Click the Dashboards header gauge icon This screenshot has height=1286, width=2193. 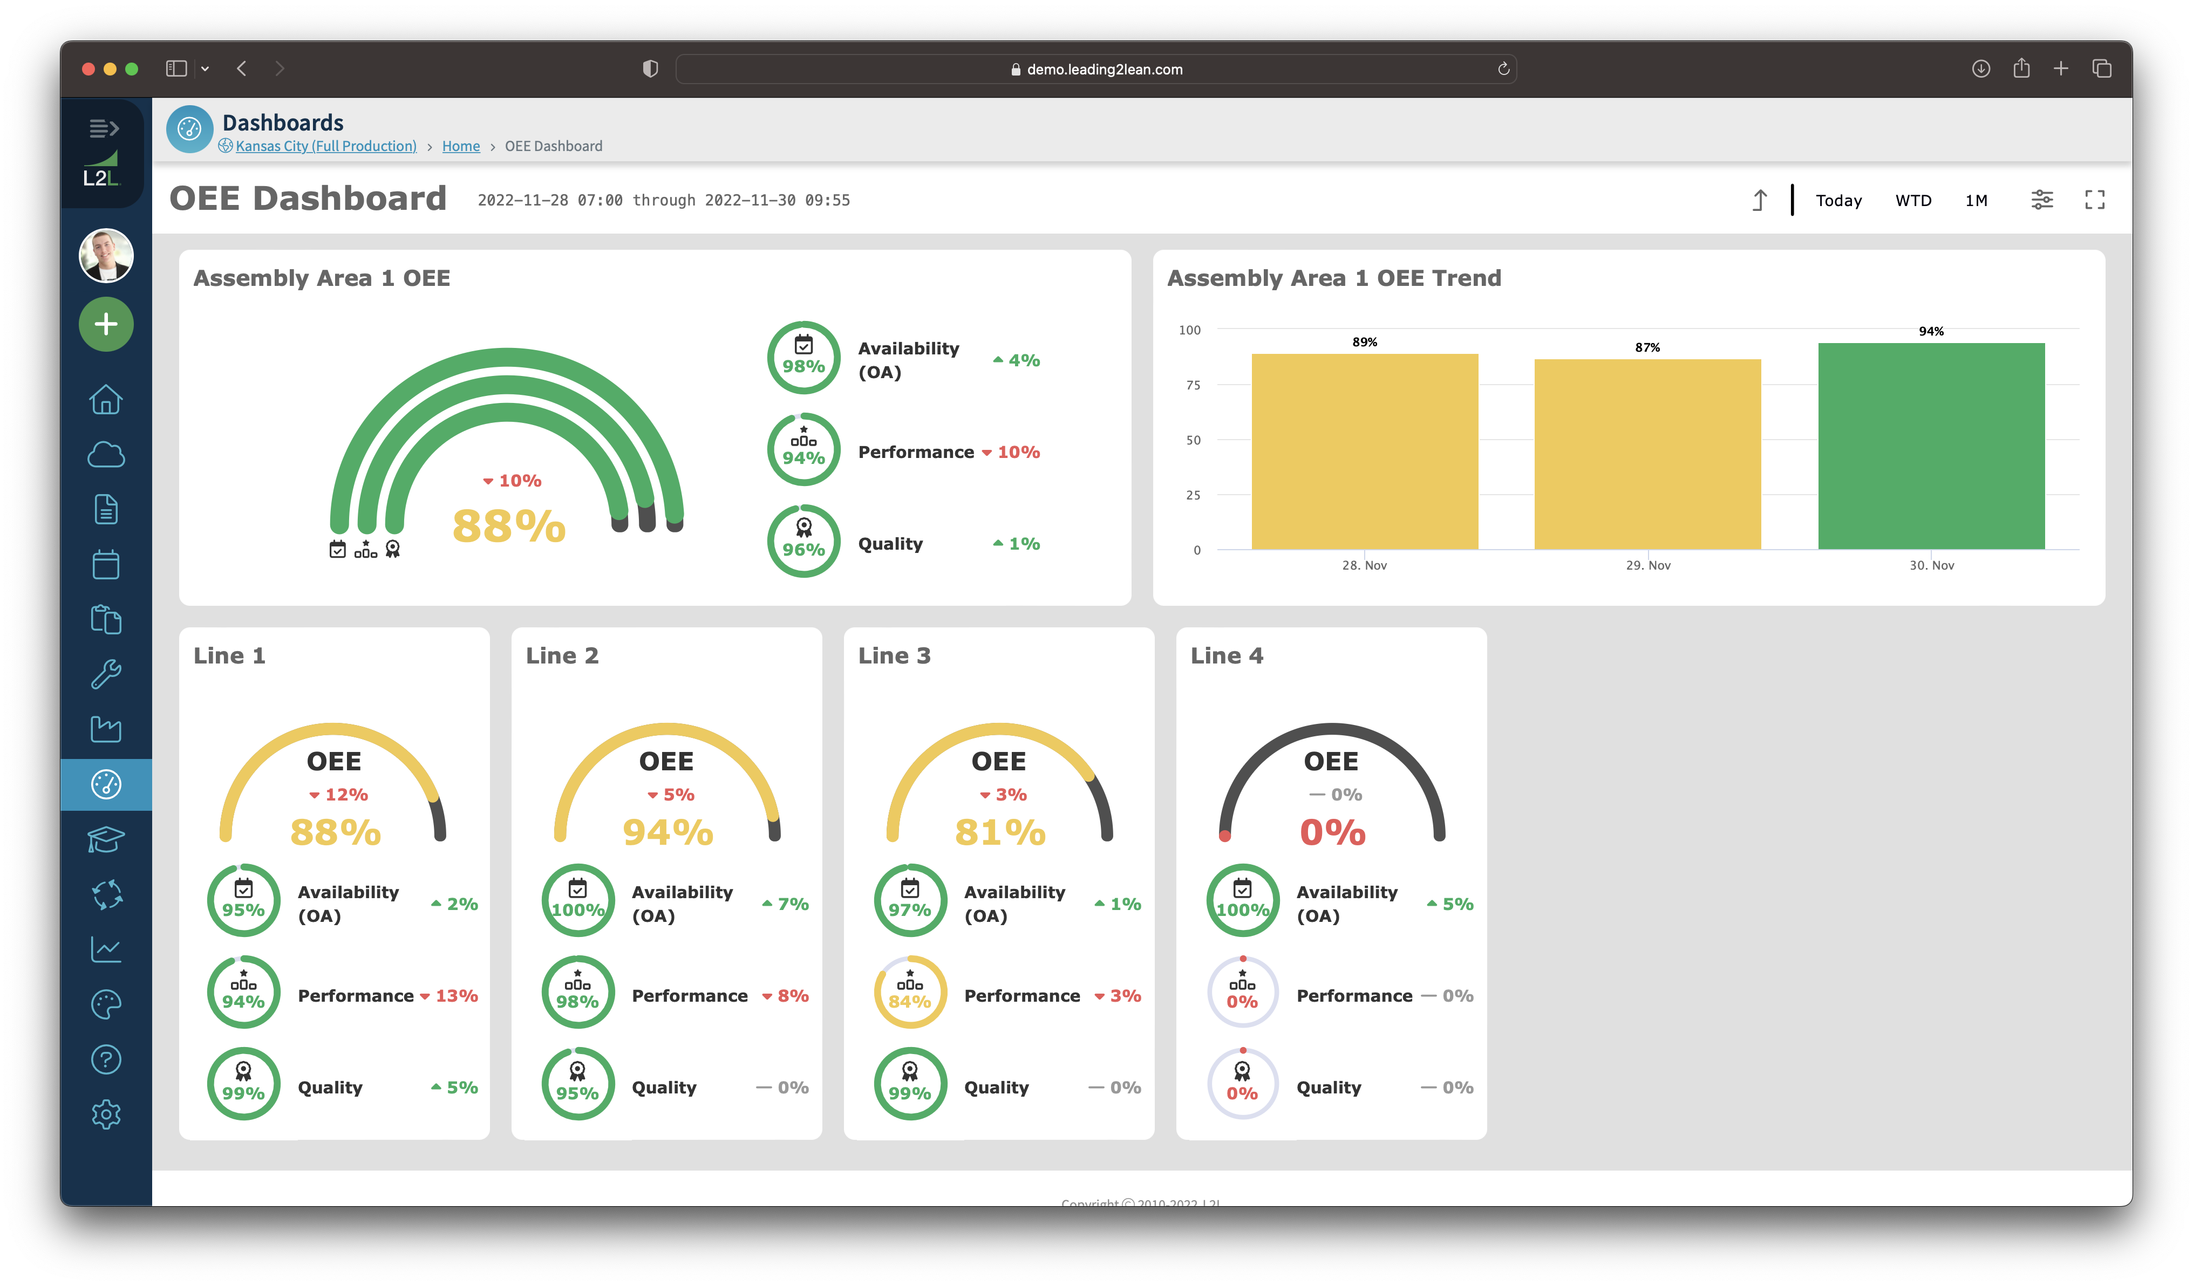190,129
